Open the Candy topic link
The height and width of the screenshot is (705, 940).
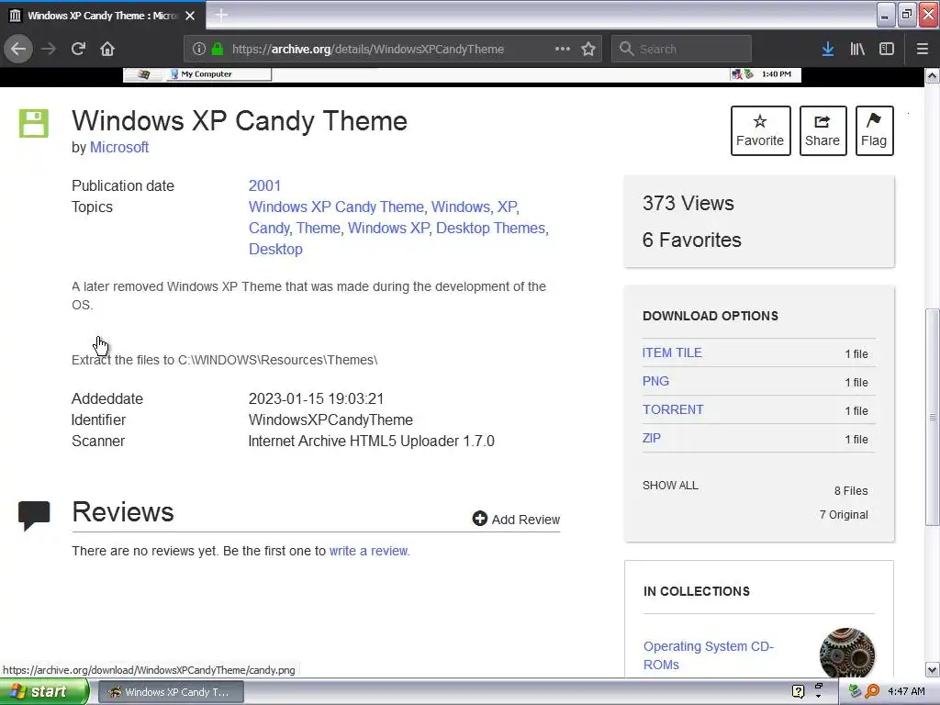269,229
